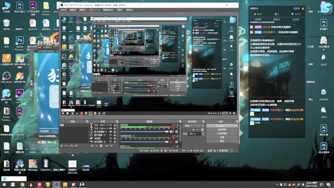
Task: Open the 查看(V) menu in OBS
Action: tap(83, 10)
